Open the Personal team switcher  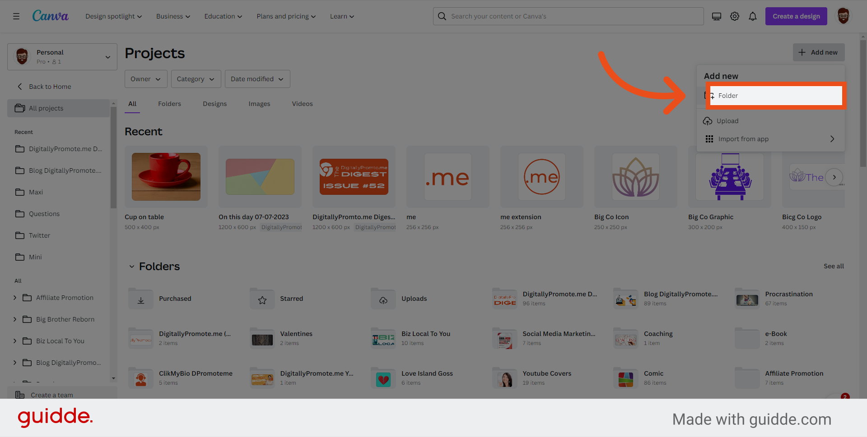pyautogui.click(x=62, y=57)
